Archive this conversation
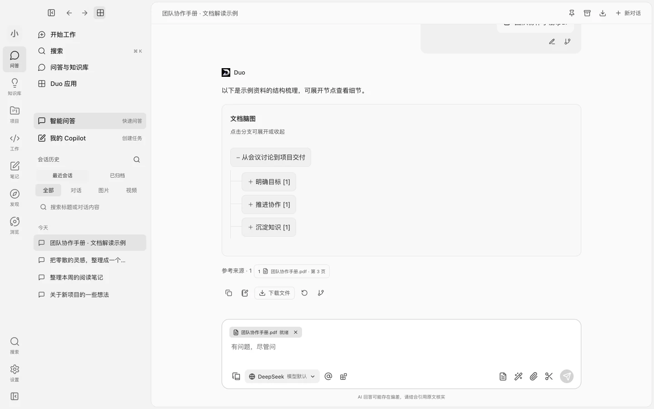 pyautogui.click(x=587, y=13)
